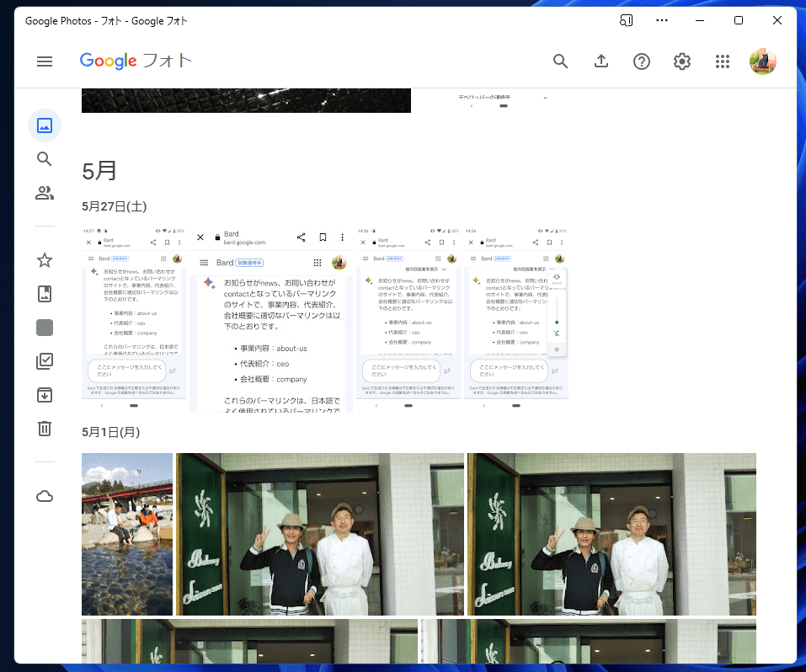This screenshot has height=672, width=806.
Task: Open the middle bakery photo of two men
Action: (x=320, y=534)
